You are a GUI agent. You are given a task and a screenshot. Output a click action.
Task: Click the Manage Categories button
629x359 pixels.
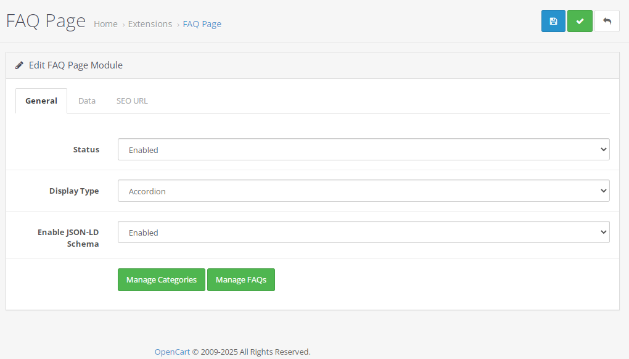[x=162, y=279]
